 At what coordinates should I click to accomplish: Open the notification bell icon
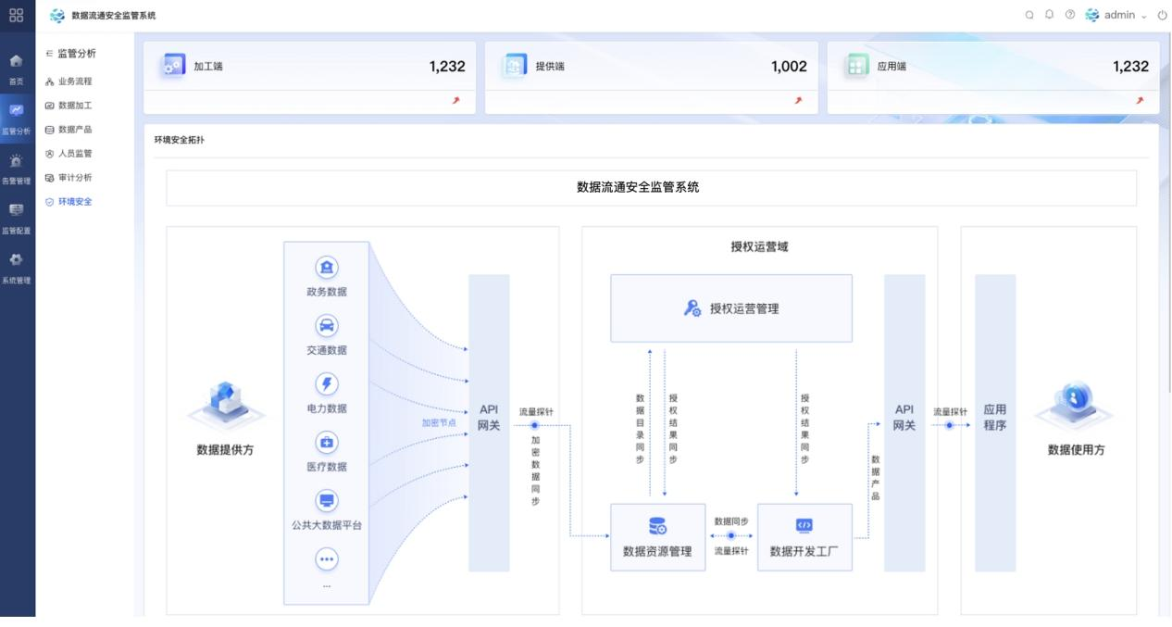click(x=1050, y=15)
